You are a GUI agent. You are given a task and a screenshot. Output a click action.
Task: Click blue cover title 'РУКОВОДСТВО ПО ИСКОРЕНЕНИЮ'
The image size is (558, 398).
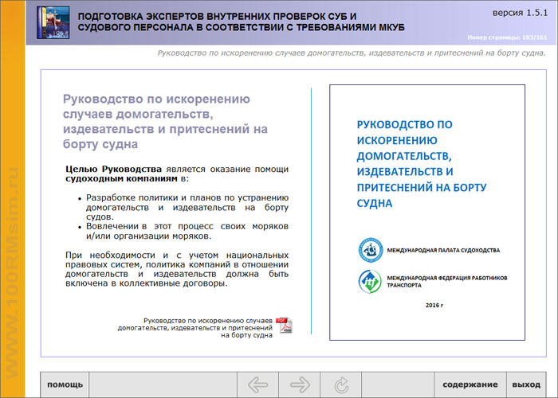click(422, 164)
